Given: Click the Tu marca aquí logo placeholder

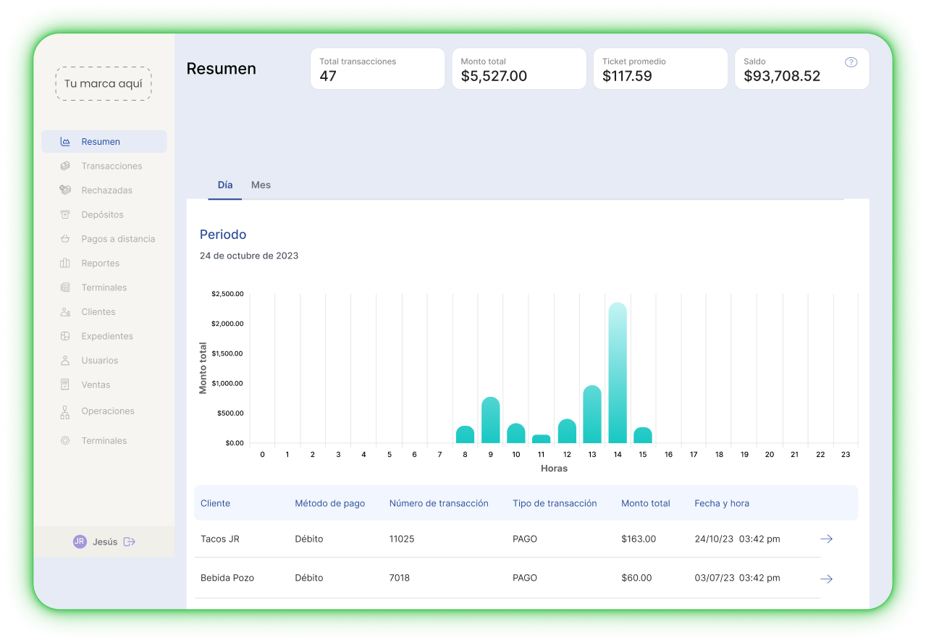Looking at the screenshot, I should click(x=103, y=83).
